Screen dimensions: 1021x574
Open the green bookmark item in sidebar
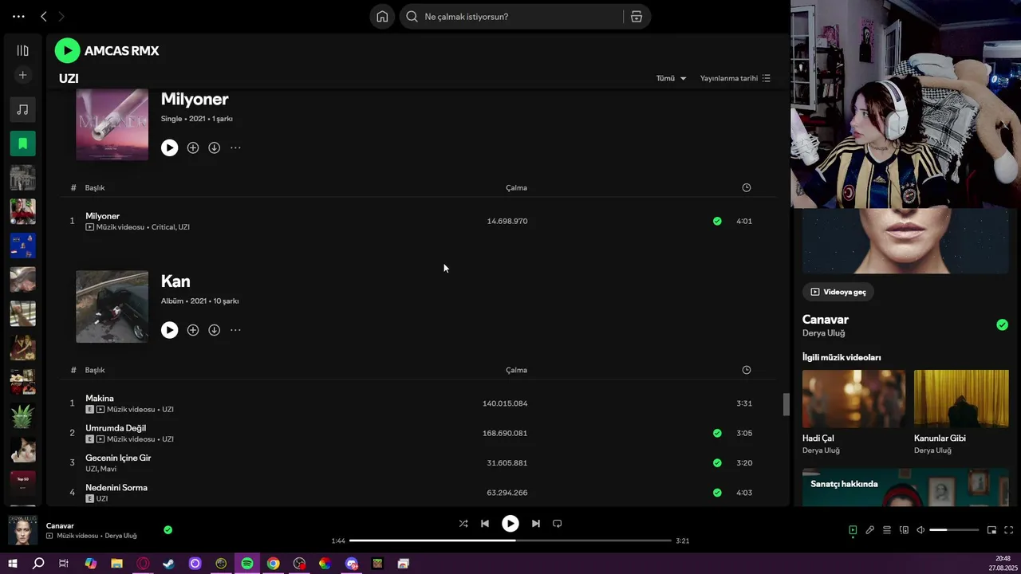22,143
